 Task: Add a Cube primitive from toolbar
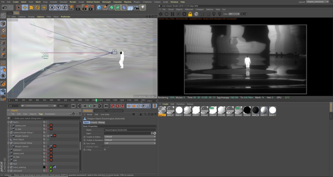point(99,8)
